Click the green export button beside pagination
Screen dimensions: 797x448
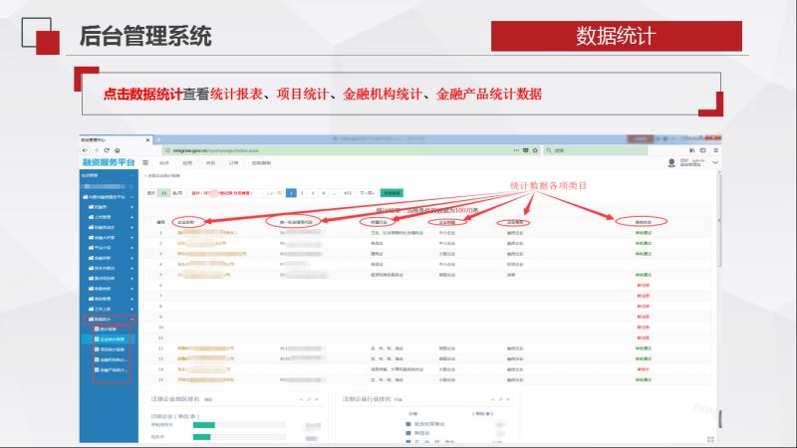(x=391, y=192)
